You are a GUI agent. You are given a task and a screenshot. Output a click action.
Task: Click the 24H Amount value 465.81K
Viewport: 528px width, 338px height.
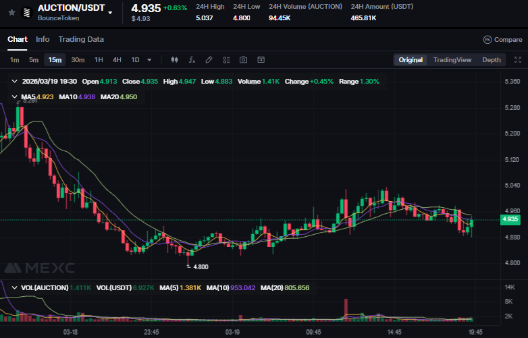(363, 18)
